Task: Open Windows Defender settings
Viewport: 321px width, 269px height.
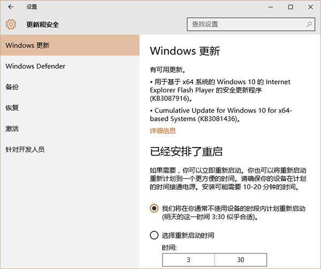Action: [x=70, y=66]
